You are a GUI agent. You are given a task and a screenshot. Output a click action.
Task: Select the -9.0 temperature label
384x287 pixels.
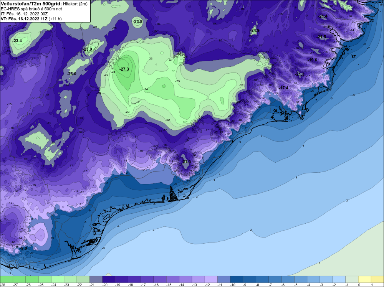point(23,248)
